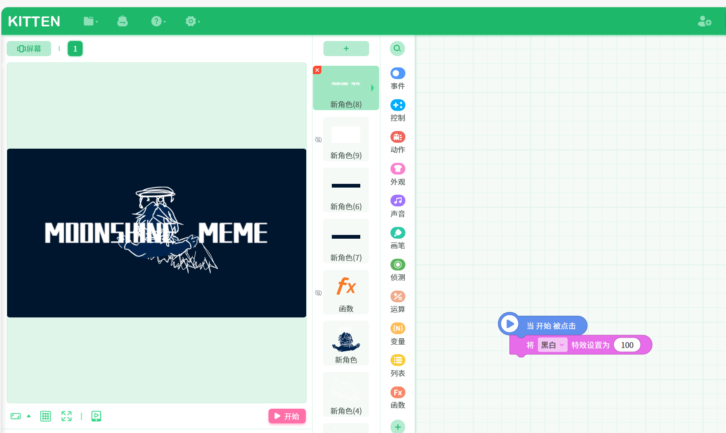Open the 外观 looks block category
The height and width of the screenshot is (433, 726).
click(x=398, y=175)
